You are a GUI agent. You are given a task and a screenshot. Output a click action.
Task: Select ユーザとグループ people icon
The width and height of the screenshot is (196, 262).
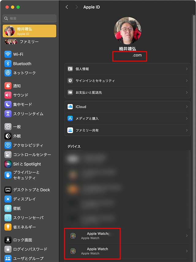8,259
